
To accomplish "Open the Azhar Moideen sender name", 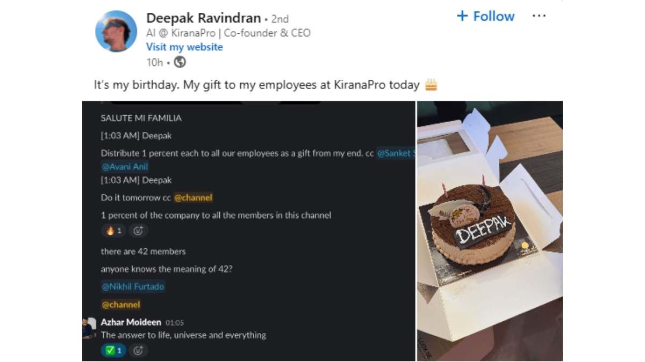I will 131,322.
